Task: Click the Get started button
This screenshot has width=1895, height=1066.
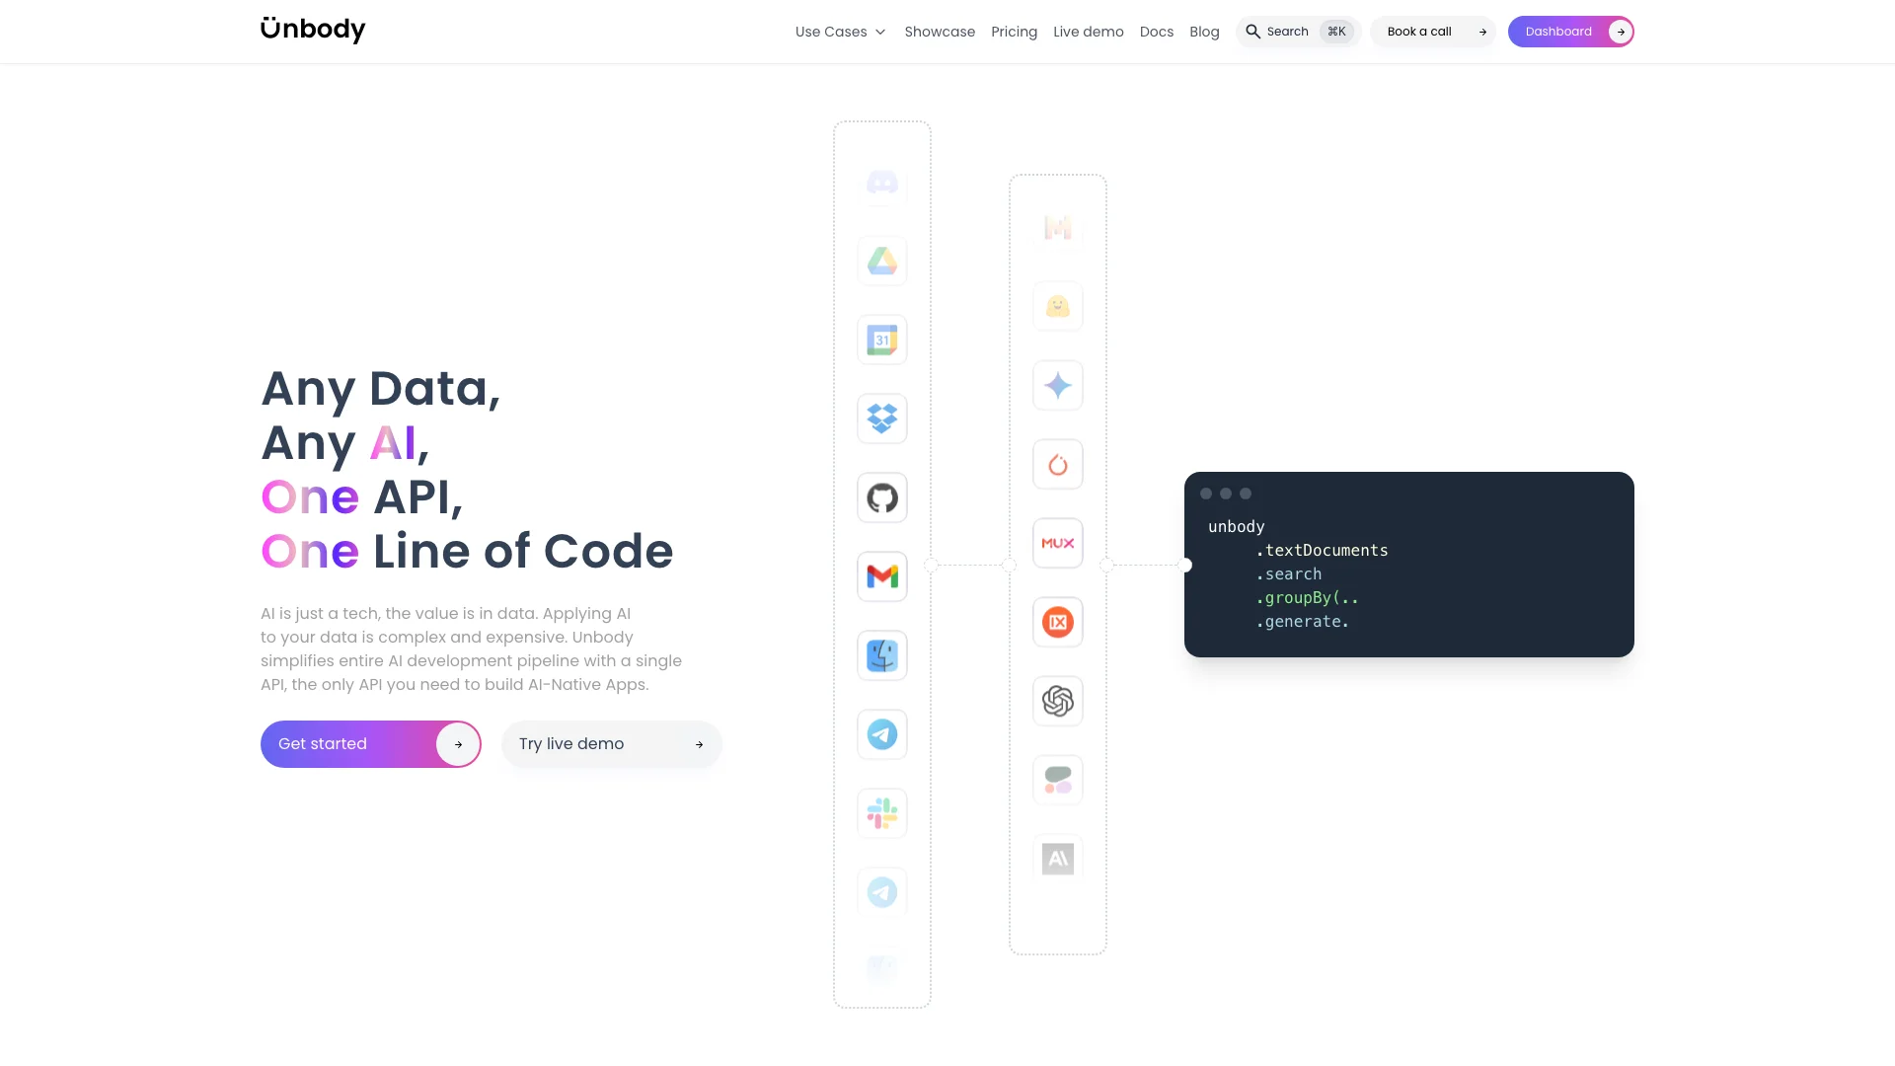Action: [x=371, y=743]
